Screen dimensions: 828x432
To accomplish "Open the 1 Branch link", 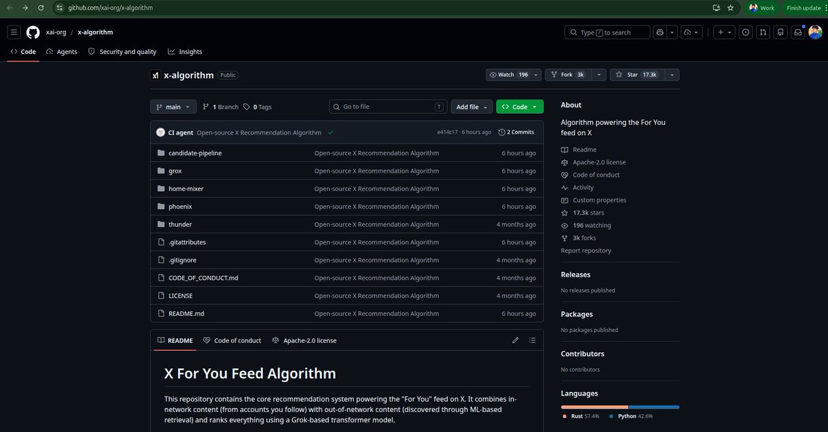I will point(221,107).
